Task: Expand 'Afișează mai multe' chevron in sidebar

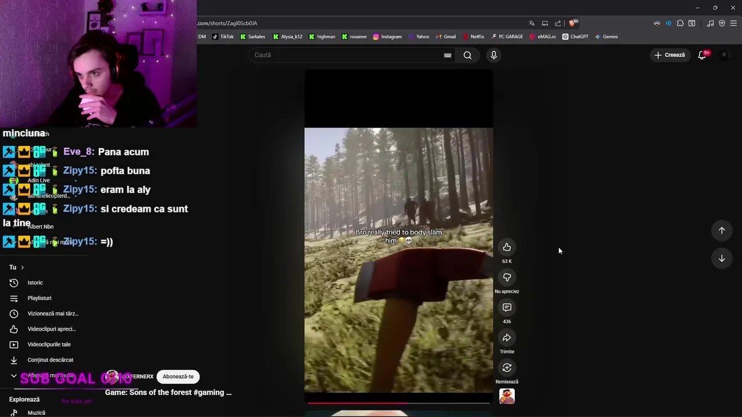Action: [x=14, y=376]
